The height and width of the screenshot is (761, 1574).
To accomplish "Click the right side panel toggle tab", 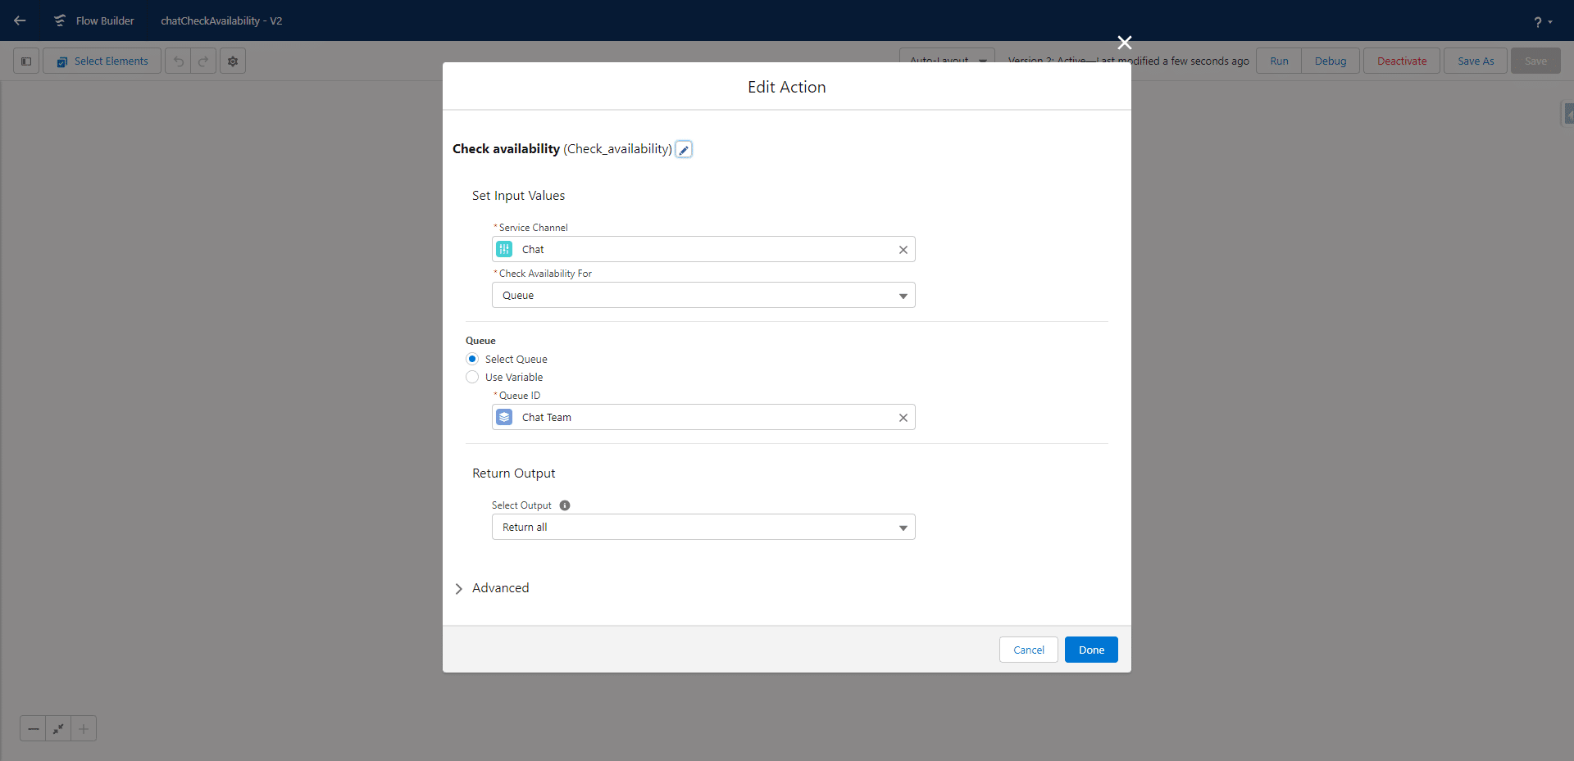I will tap(1567, 113).
